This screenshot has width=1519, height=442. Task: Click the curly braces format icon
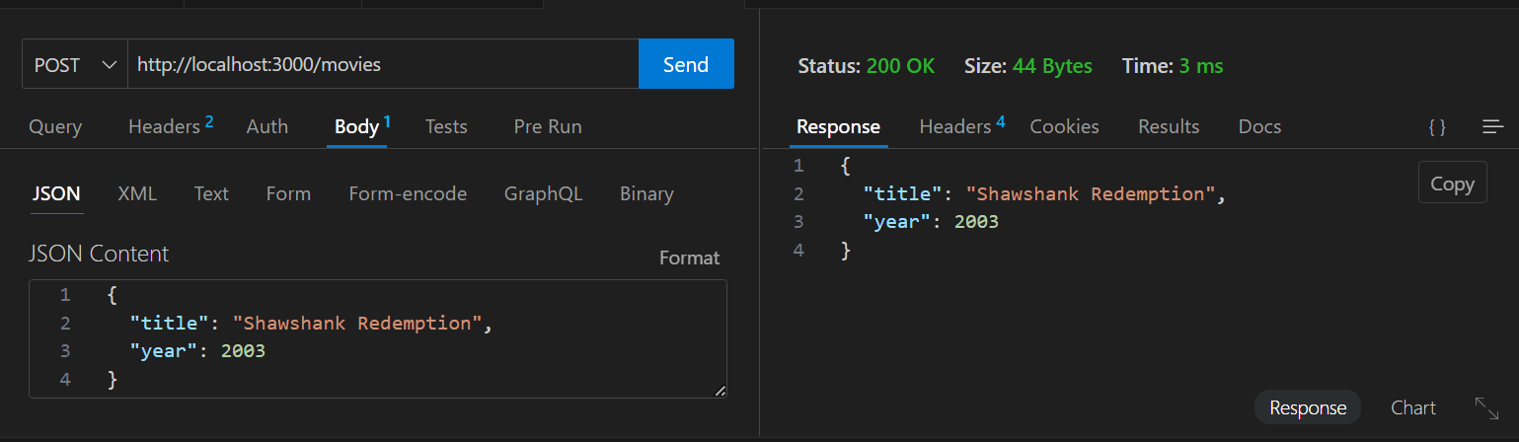(1437, 126)
